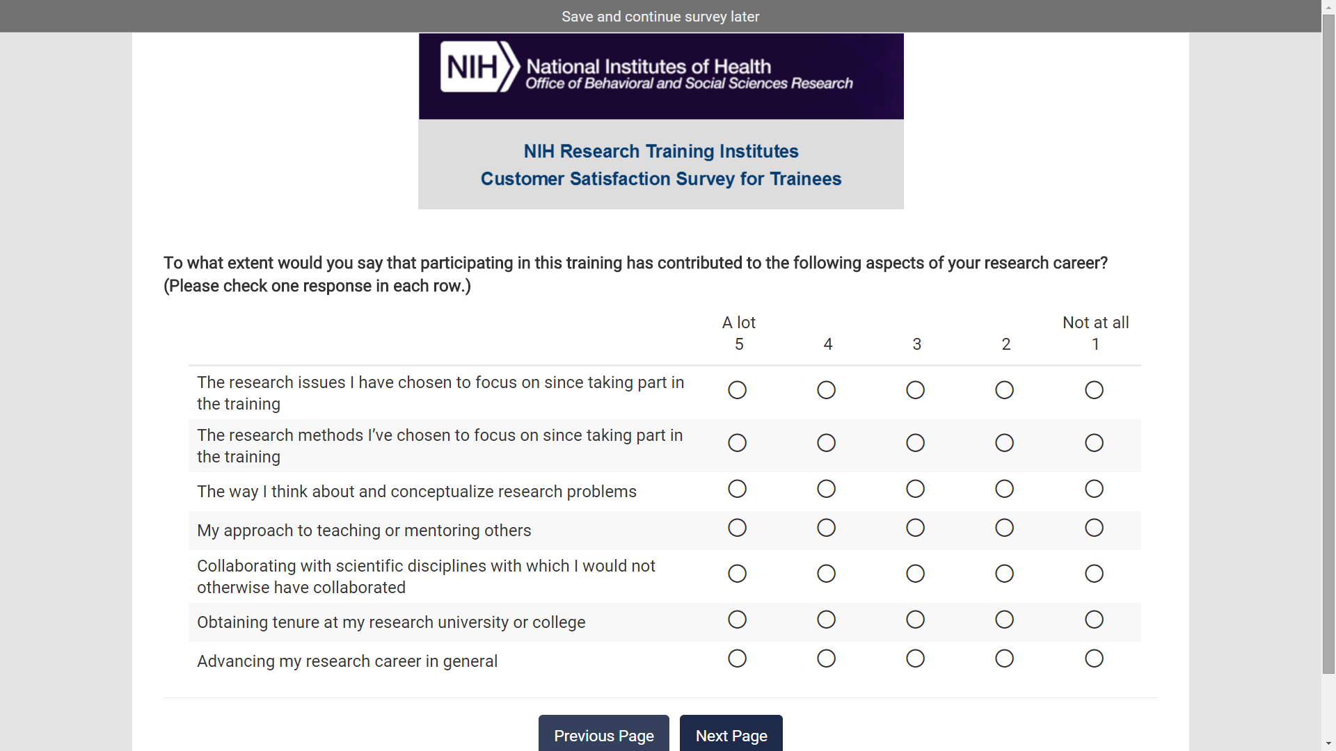Choose 4 for teaching or mentoring row
Image resolution: width=1336 pixels, height=751 pixels.
[x=826, y=528]
